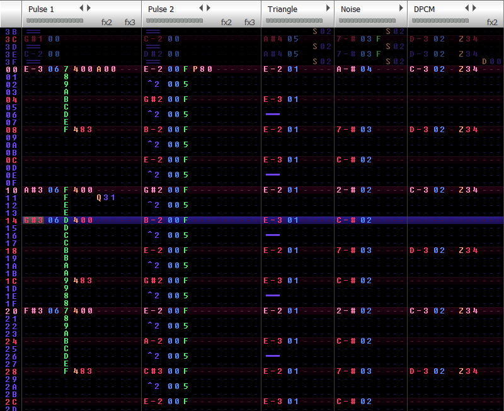Collapse a DPCM effect column with left arrow
This screenshot has width=504, height=411.
click(467, 8)
